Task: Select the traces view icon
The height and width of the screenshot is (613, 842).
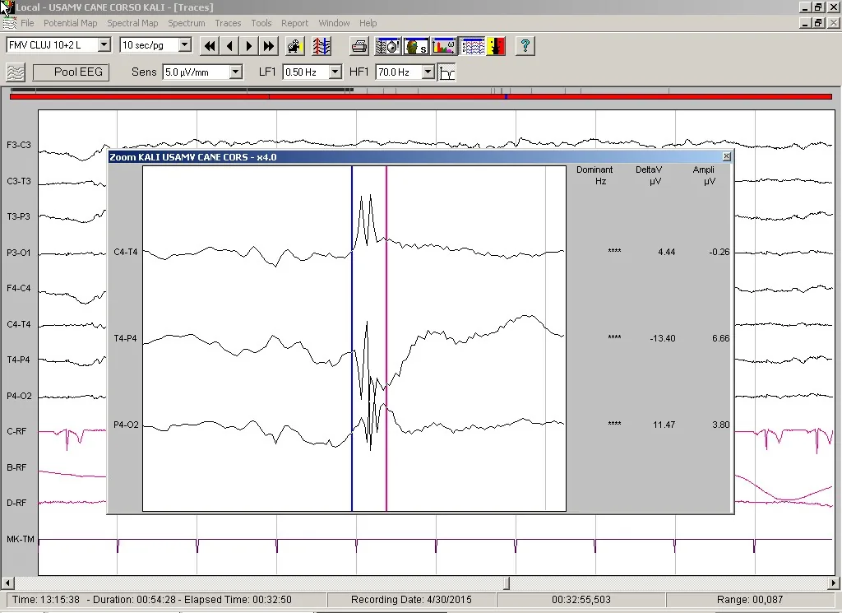Action: (x=472, y=46)
